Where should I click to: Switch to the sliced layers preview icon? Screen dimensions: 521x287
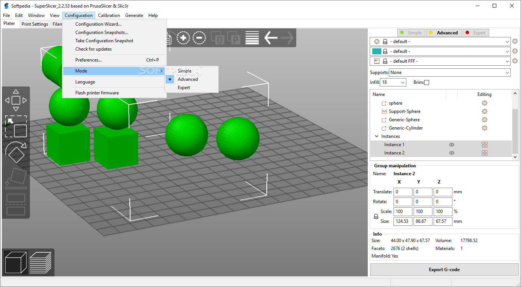point(40,262)
